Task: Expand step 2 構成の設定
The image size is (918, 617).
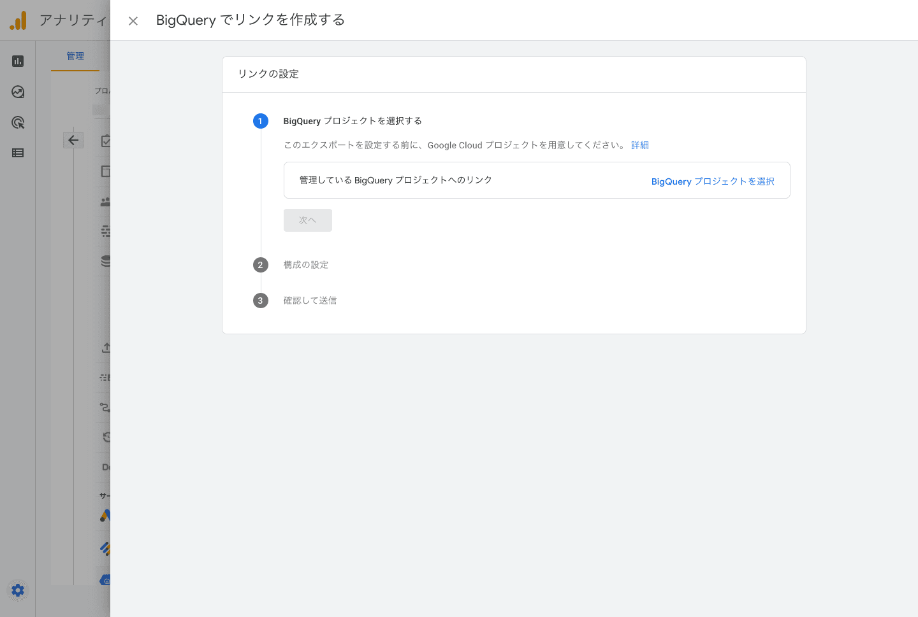Action: 305,265
